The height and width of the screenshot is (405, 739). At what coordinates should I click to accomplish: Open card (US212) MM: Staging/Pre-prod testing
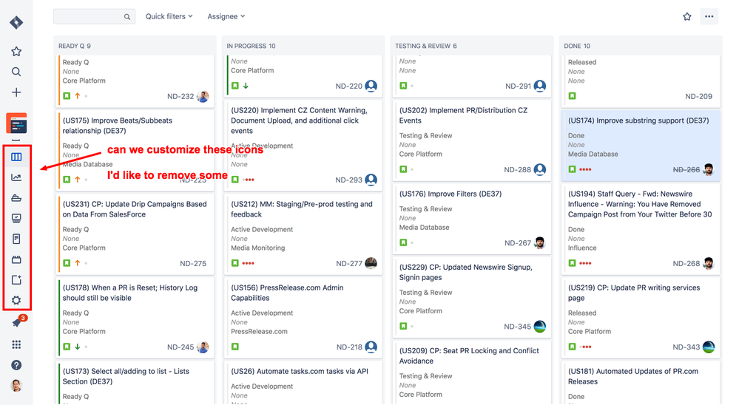pyautogui.click(x=304, y=234)
